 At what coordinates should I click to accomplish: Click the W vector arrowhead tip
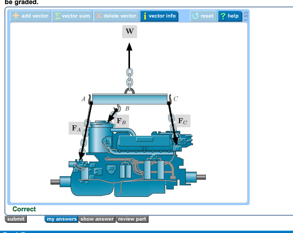coord(129,46)
